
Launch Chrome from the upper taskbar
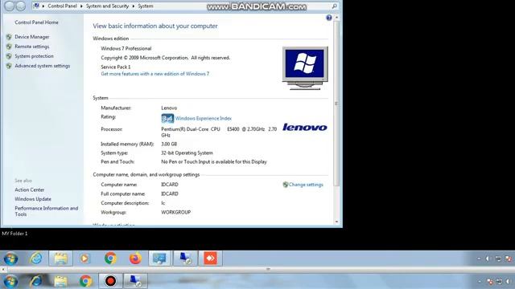pyautogui.click(x=110, y=258)
